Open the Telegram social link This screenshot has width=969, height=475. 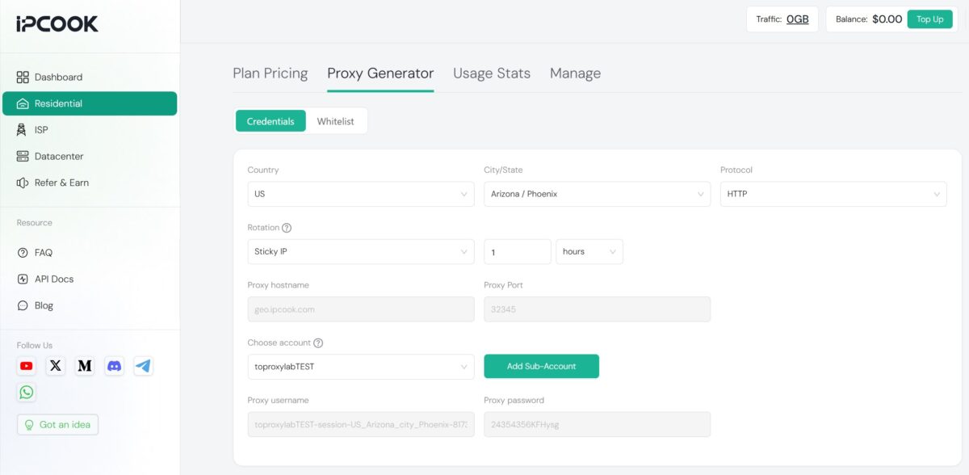click(x=143, y=366)
